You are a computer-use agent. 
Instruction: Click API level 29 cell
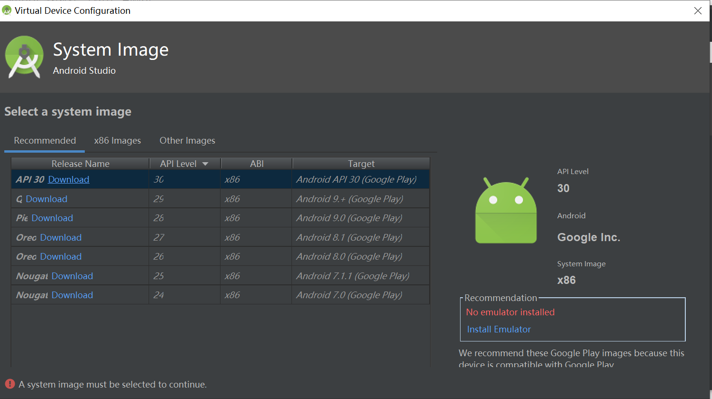click(185, 199)
